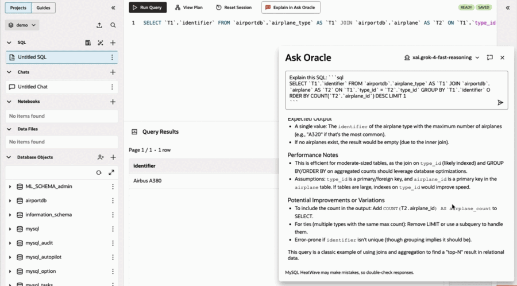Screen dimensions: 517x286
Task: Click the READY status badge
Action: point(466,7)
